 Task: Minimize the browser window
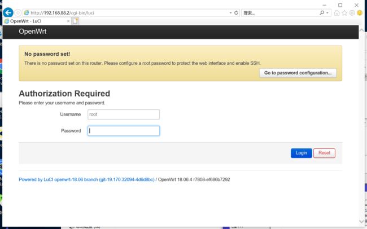point(324,5)
